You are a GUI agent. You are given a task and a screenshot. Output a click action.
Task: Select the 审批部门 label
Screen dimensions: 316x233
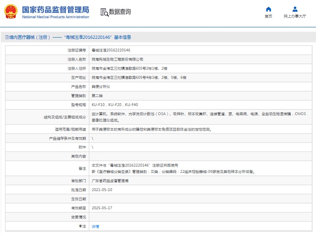78,181
